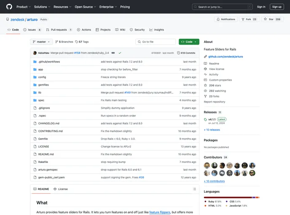Click the Sign up button

pos(277,7)
